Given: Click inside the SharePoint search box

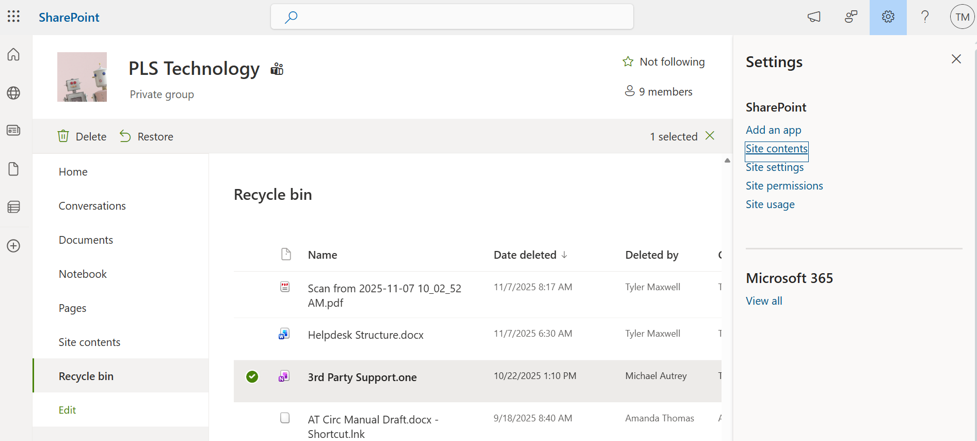Looking at the screenshot, I should 452,17.
